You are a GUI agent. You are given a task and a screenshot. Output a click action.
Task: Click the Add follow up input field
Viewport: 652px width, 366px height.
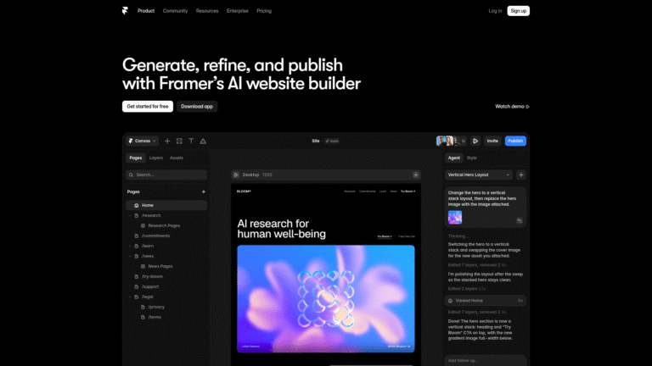486,360
